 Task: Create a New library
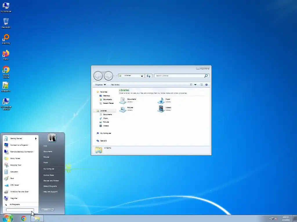115,85
